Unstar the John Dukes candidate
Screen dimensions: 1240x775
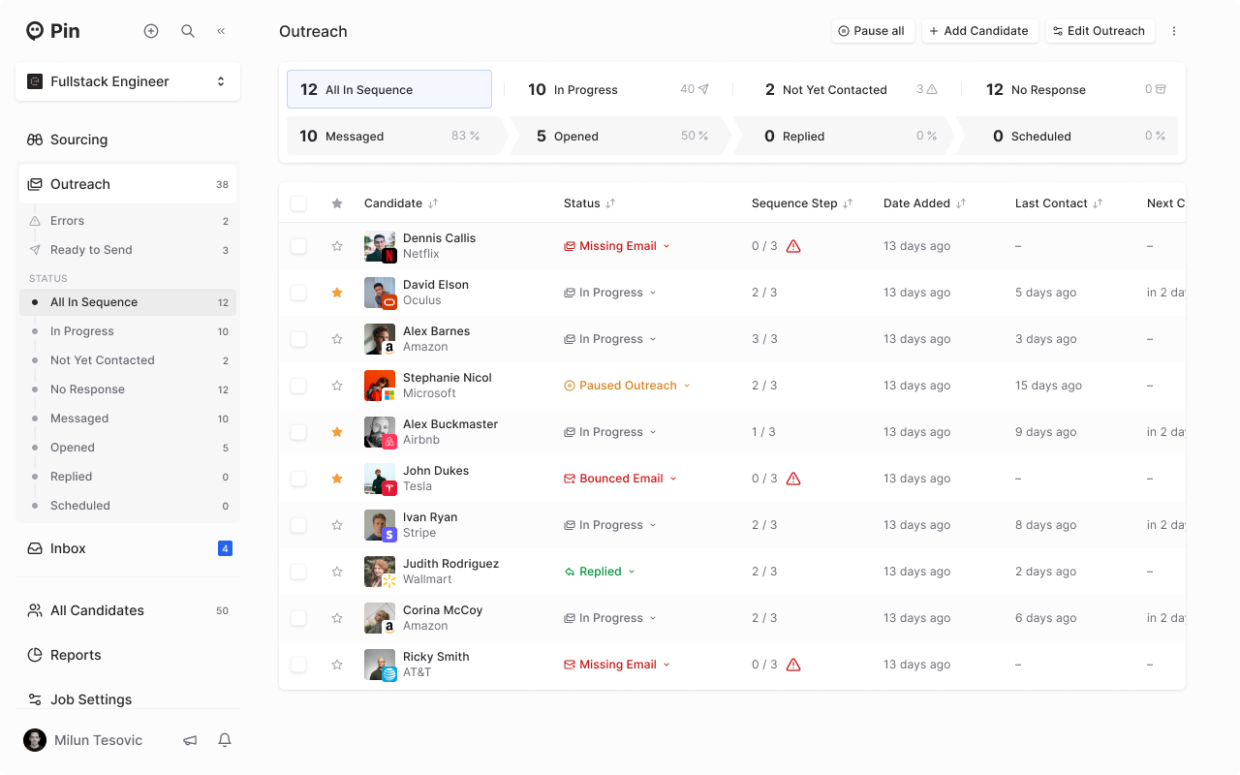click(337, 479)
